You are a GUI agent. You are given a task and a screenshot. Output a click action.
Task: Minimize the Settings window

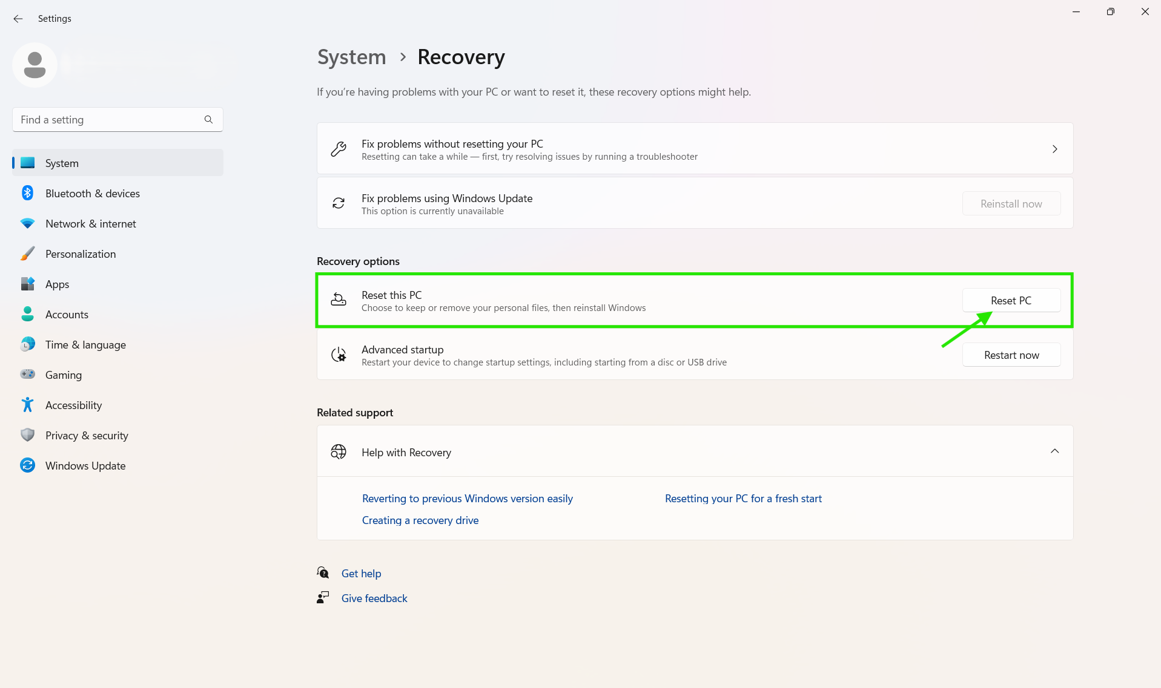(1076, 11)
